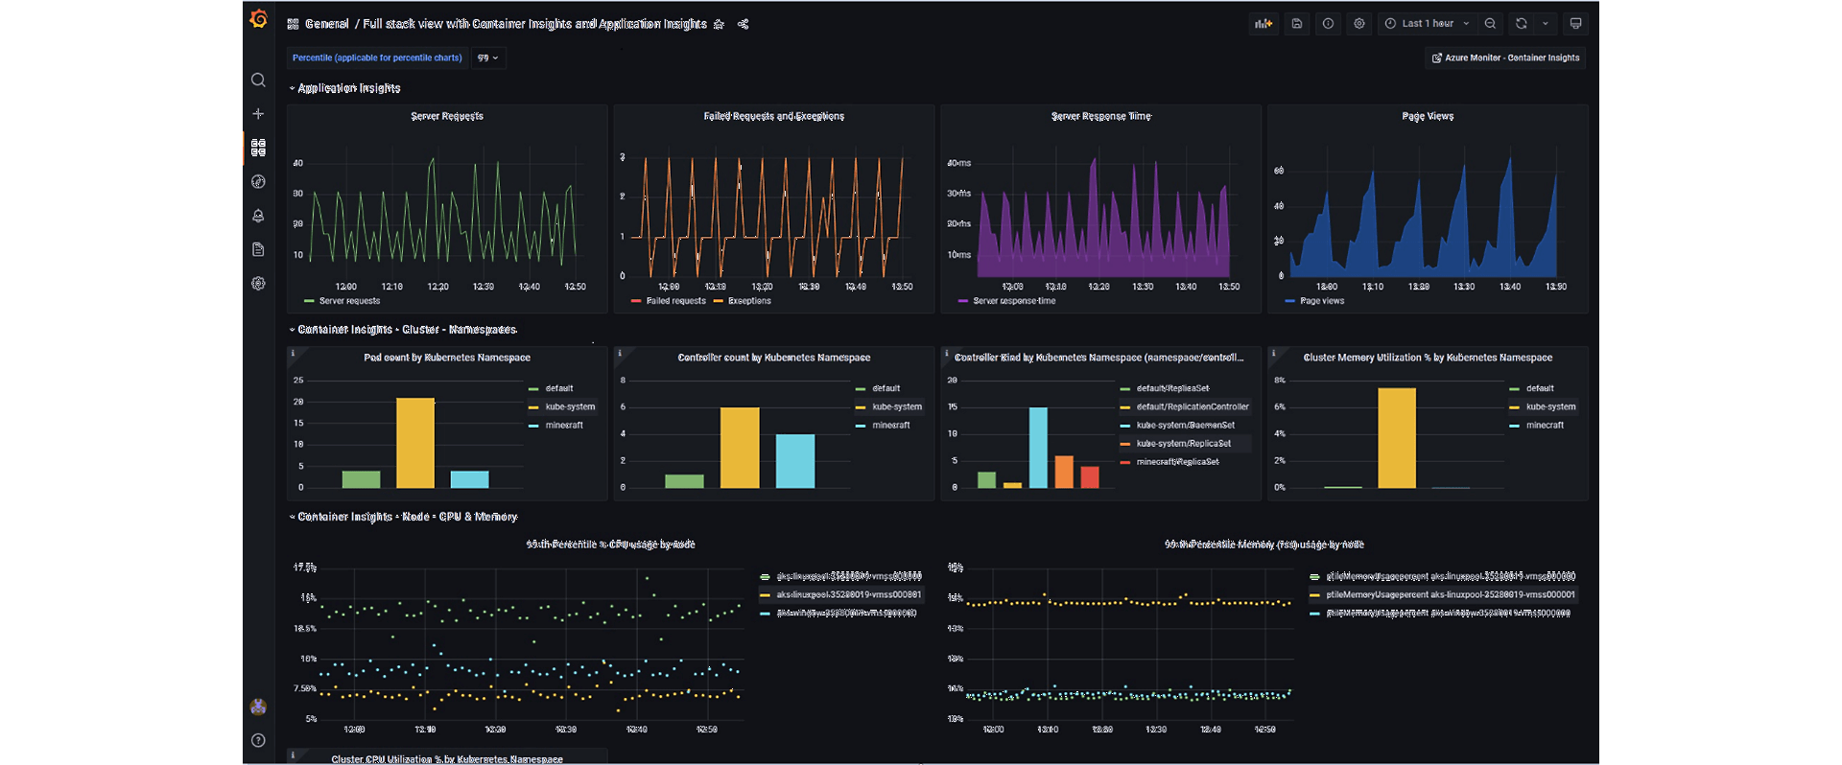Screen dimensions: 1842x765
Task: Toggle Exceptions series in Failed Requests legend
Action: coord(748,301)
